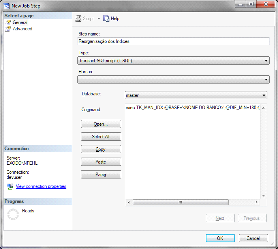Click the command box horizontal scrollbar thumb
Screen dimensions: 278x249
tap(180, 202)
